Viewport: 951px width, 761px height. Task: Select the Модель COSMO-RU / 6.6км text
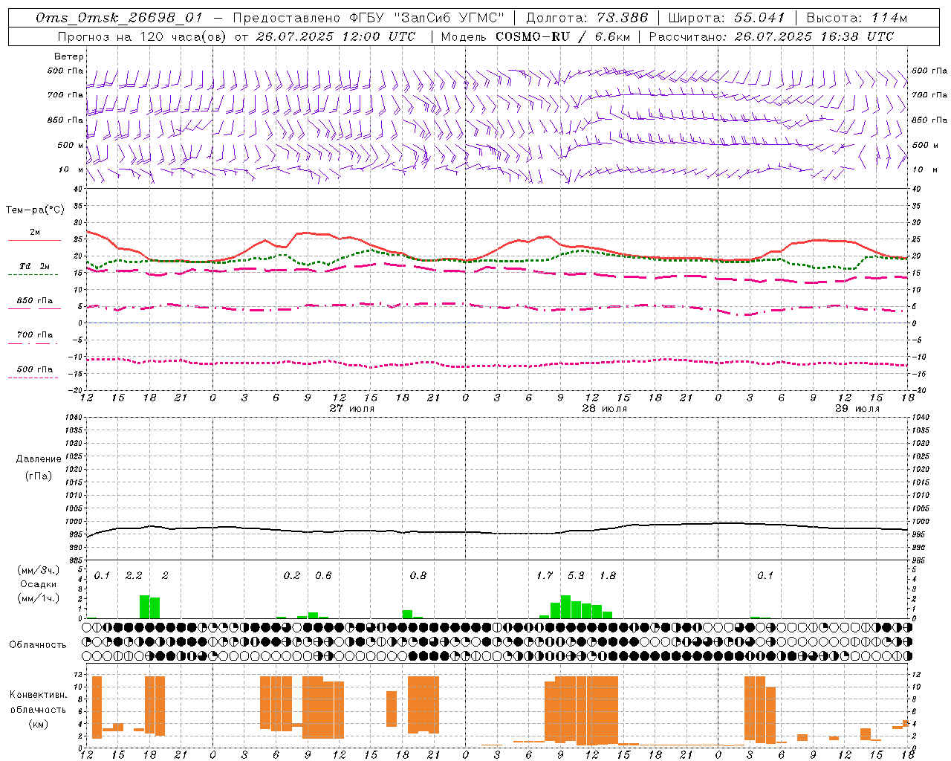pyautogui.click(x=536, y=36)
